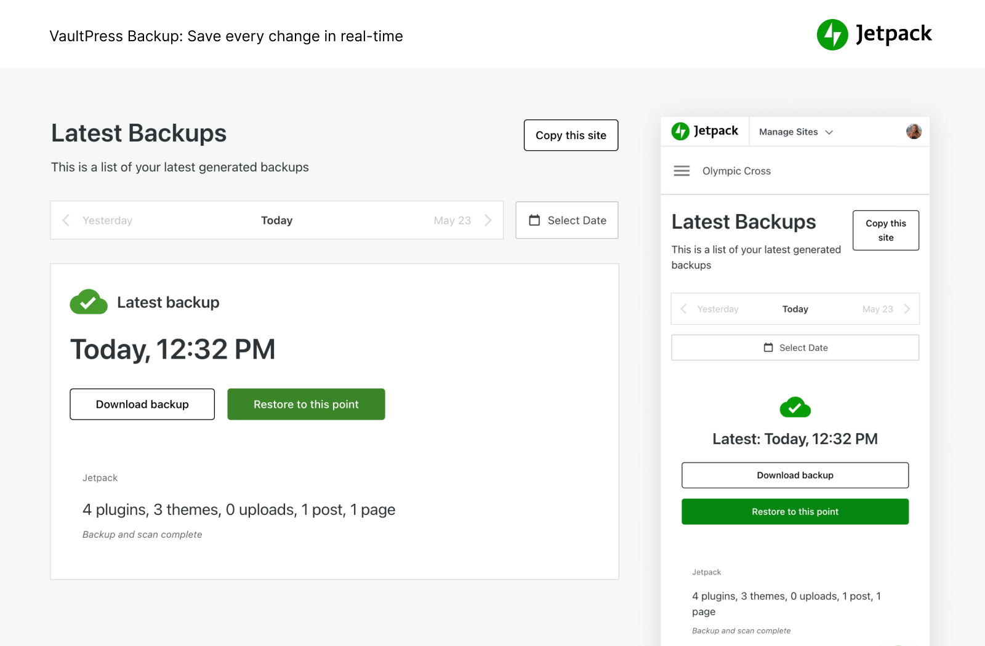
Task: Click the Jetpack logo in the top header
Action: click(874, 34)
